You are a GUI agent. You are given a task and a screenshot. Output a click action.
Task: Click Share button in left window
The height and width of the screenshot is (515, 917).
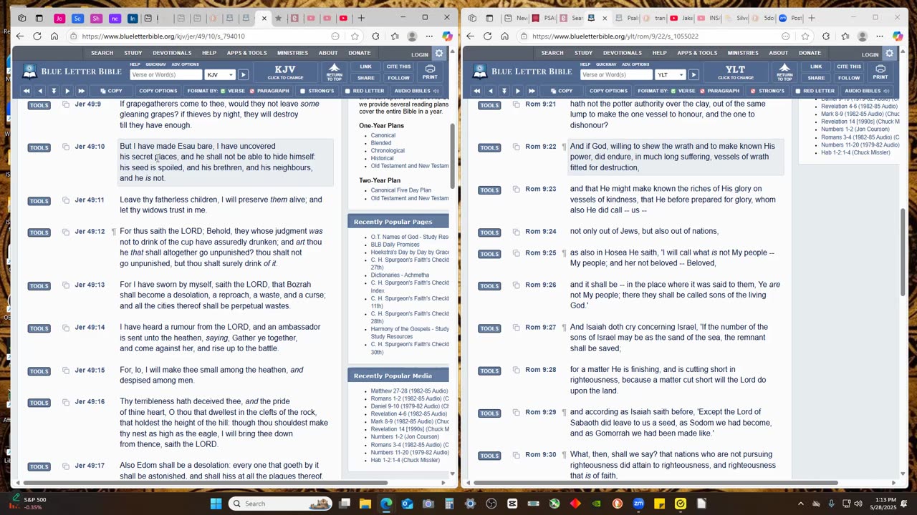pos(365,78)
